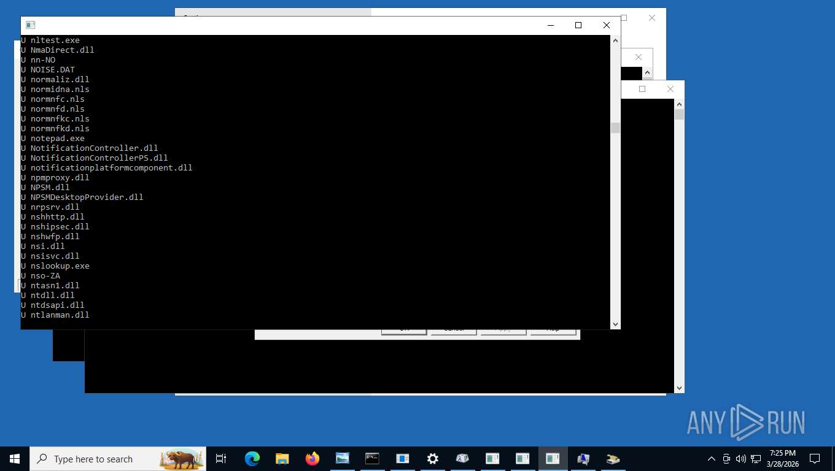Click the line normnfc.nls
This screenshot has height=471, width=835.
coord(58,99)
